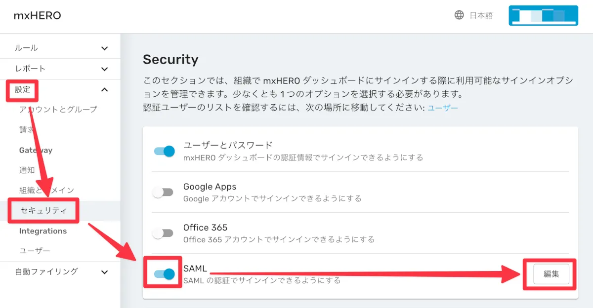
Task: Open the Integrations menu item
Action: click(x=43, y=231)
